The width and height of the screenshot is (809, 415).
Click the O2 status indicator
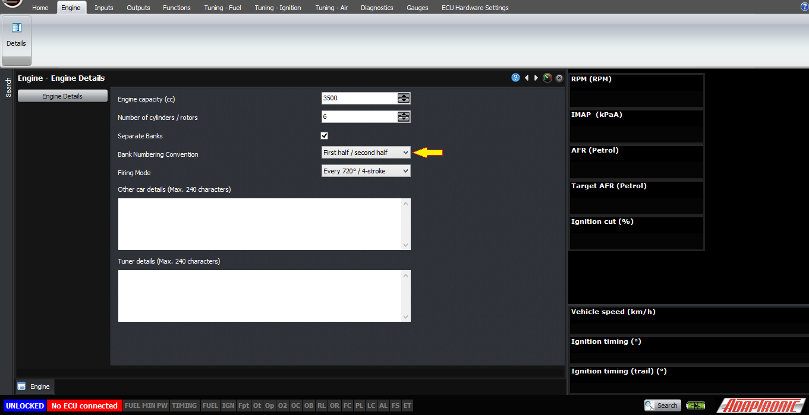(282, 406)
